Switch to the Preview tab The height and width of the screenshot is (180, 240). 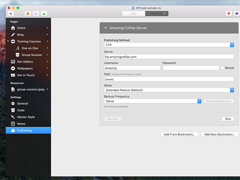pos(157,14)
